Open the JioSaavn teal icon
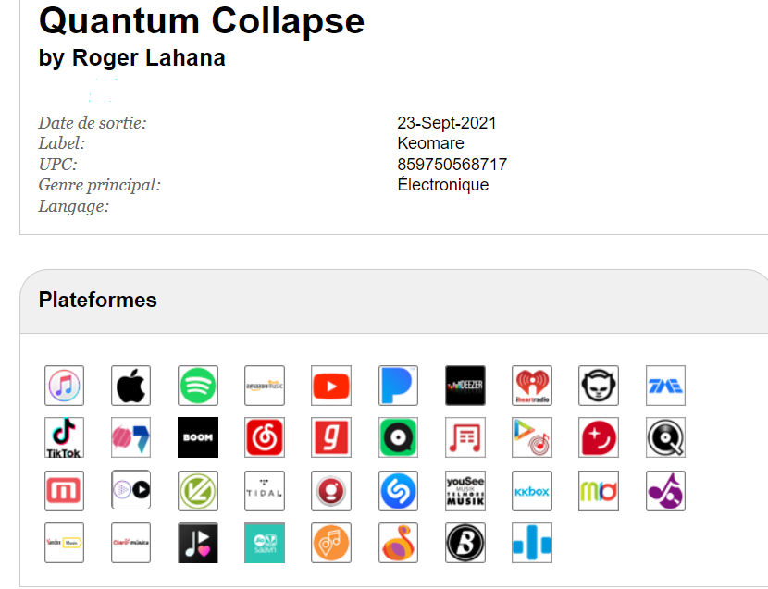Viewport: 768px width, 589px height. coord(265,543)
